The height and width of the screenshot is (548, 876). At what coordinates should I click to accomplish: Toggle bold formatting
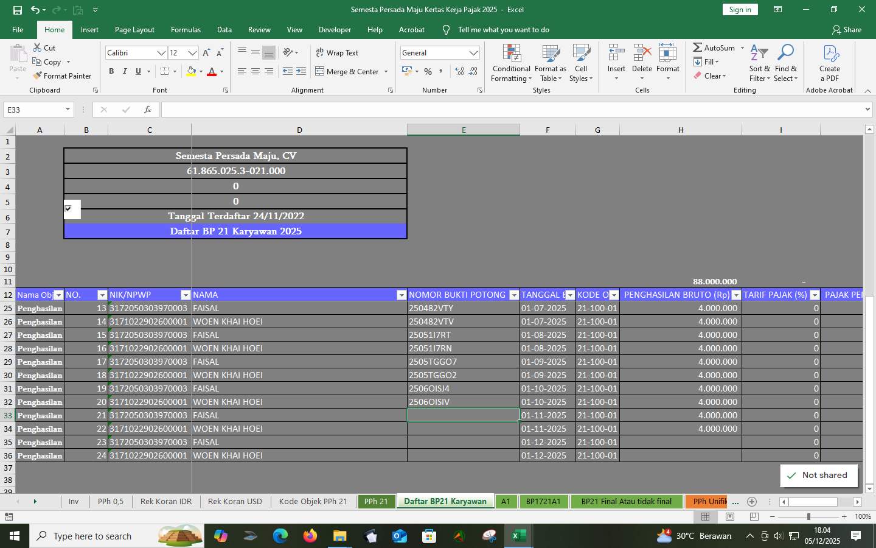tap(111, 71)
